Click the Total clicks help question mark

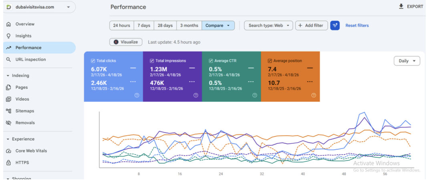137,95
